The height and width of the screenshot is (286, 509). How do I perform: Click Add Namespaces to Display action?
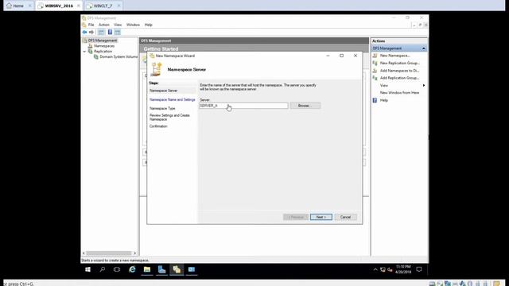coord(399,71)
